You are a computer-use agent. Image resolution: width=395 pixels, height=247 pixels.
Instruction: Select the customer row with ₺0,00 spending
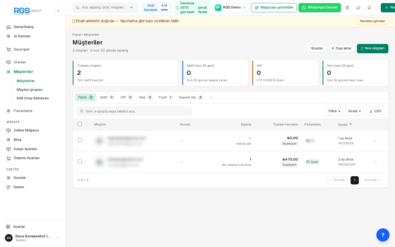[80, 140]
